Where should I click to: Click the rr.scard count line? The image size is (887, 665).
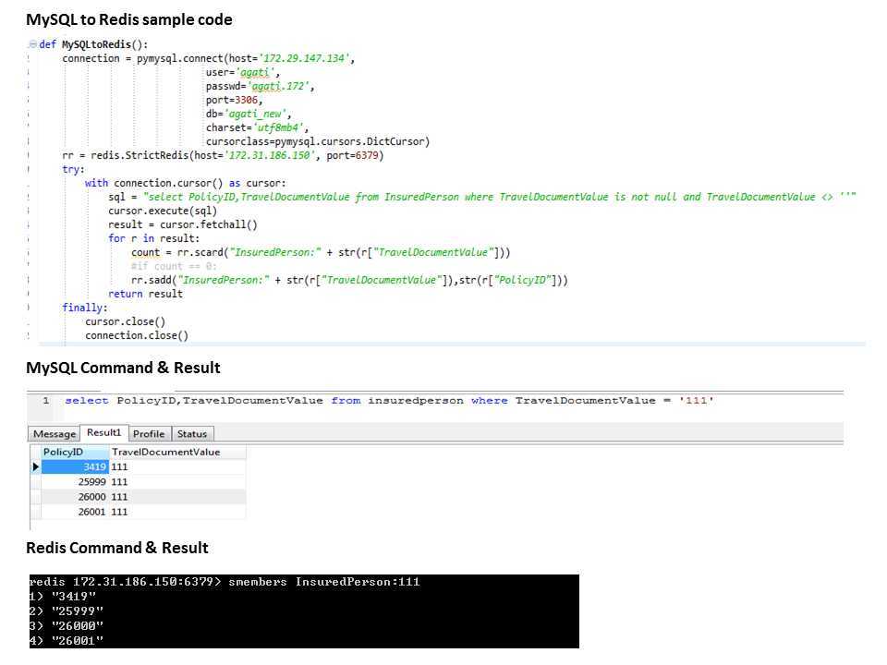(x=321, y=252)
